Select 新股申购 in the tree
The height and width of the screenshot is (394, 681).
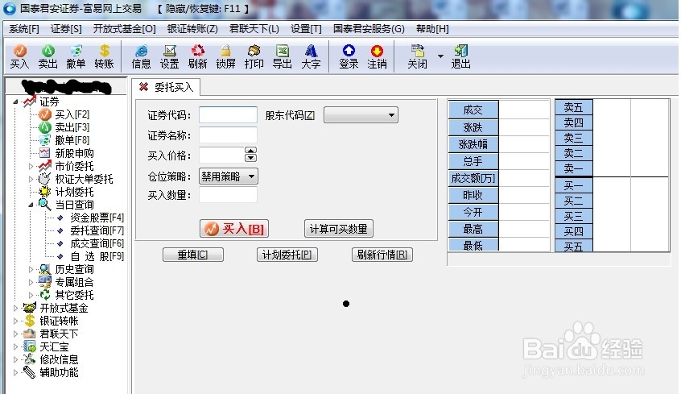(74, 153)
